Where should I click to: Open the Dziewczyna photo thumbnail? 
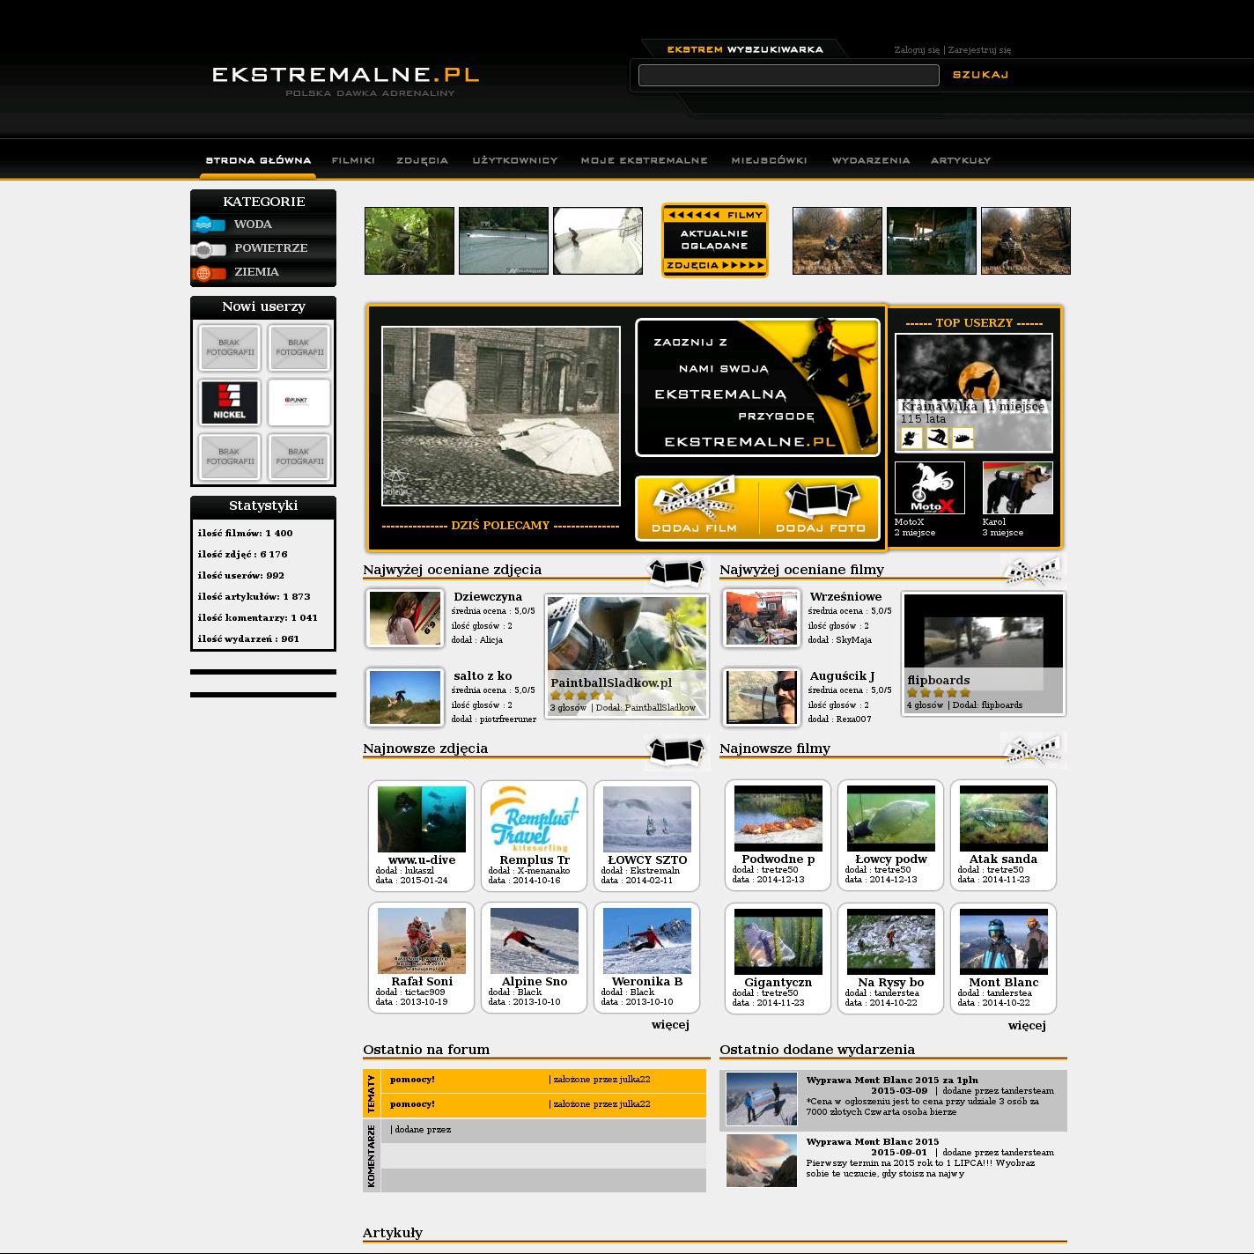[405, 618]
